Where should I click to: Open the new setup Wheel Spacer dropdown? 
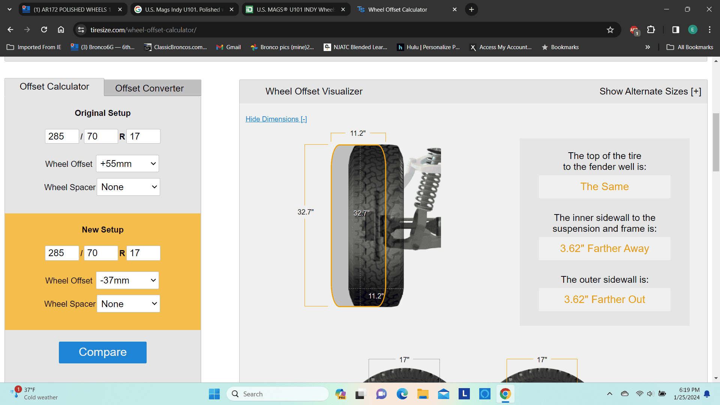(x=128, y=304)
